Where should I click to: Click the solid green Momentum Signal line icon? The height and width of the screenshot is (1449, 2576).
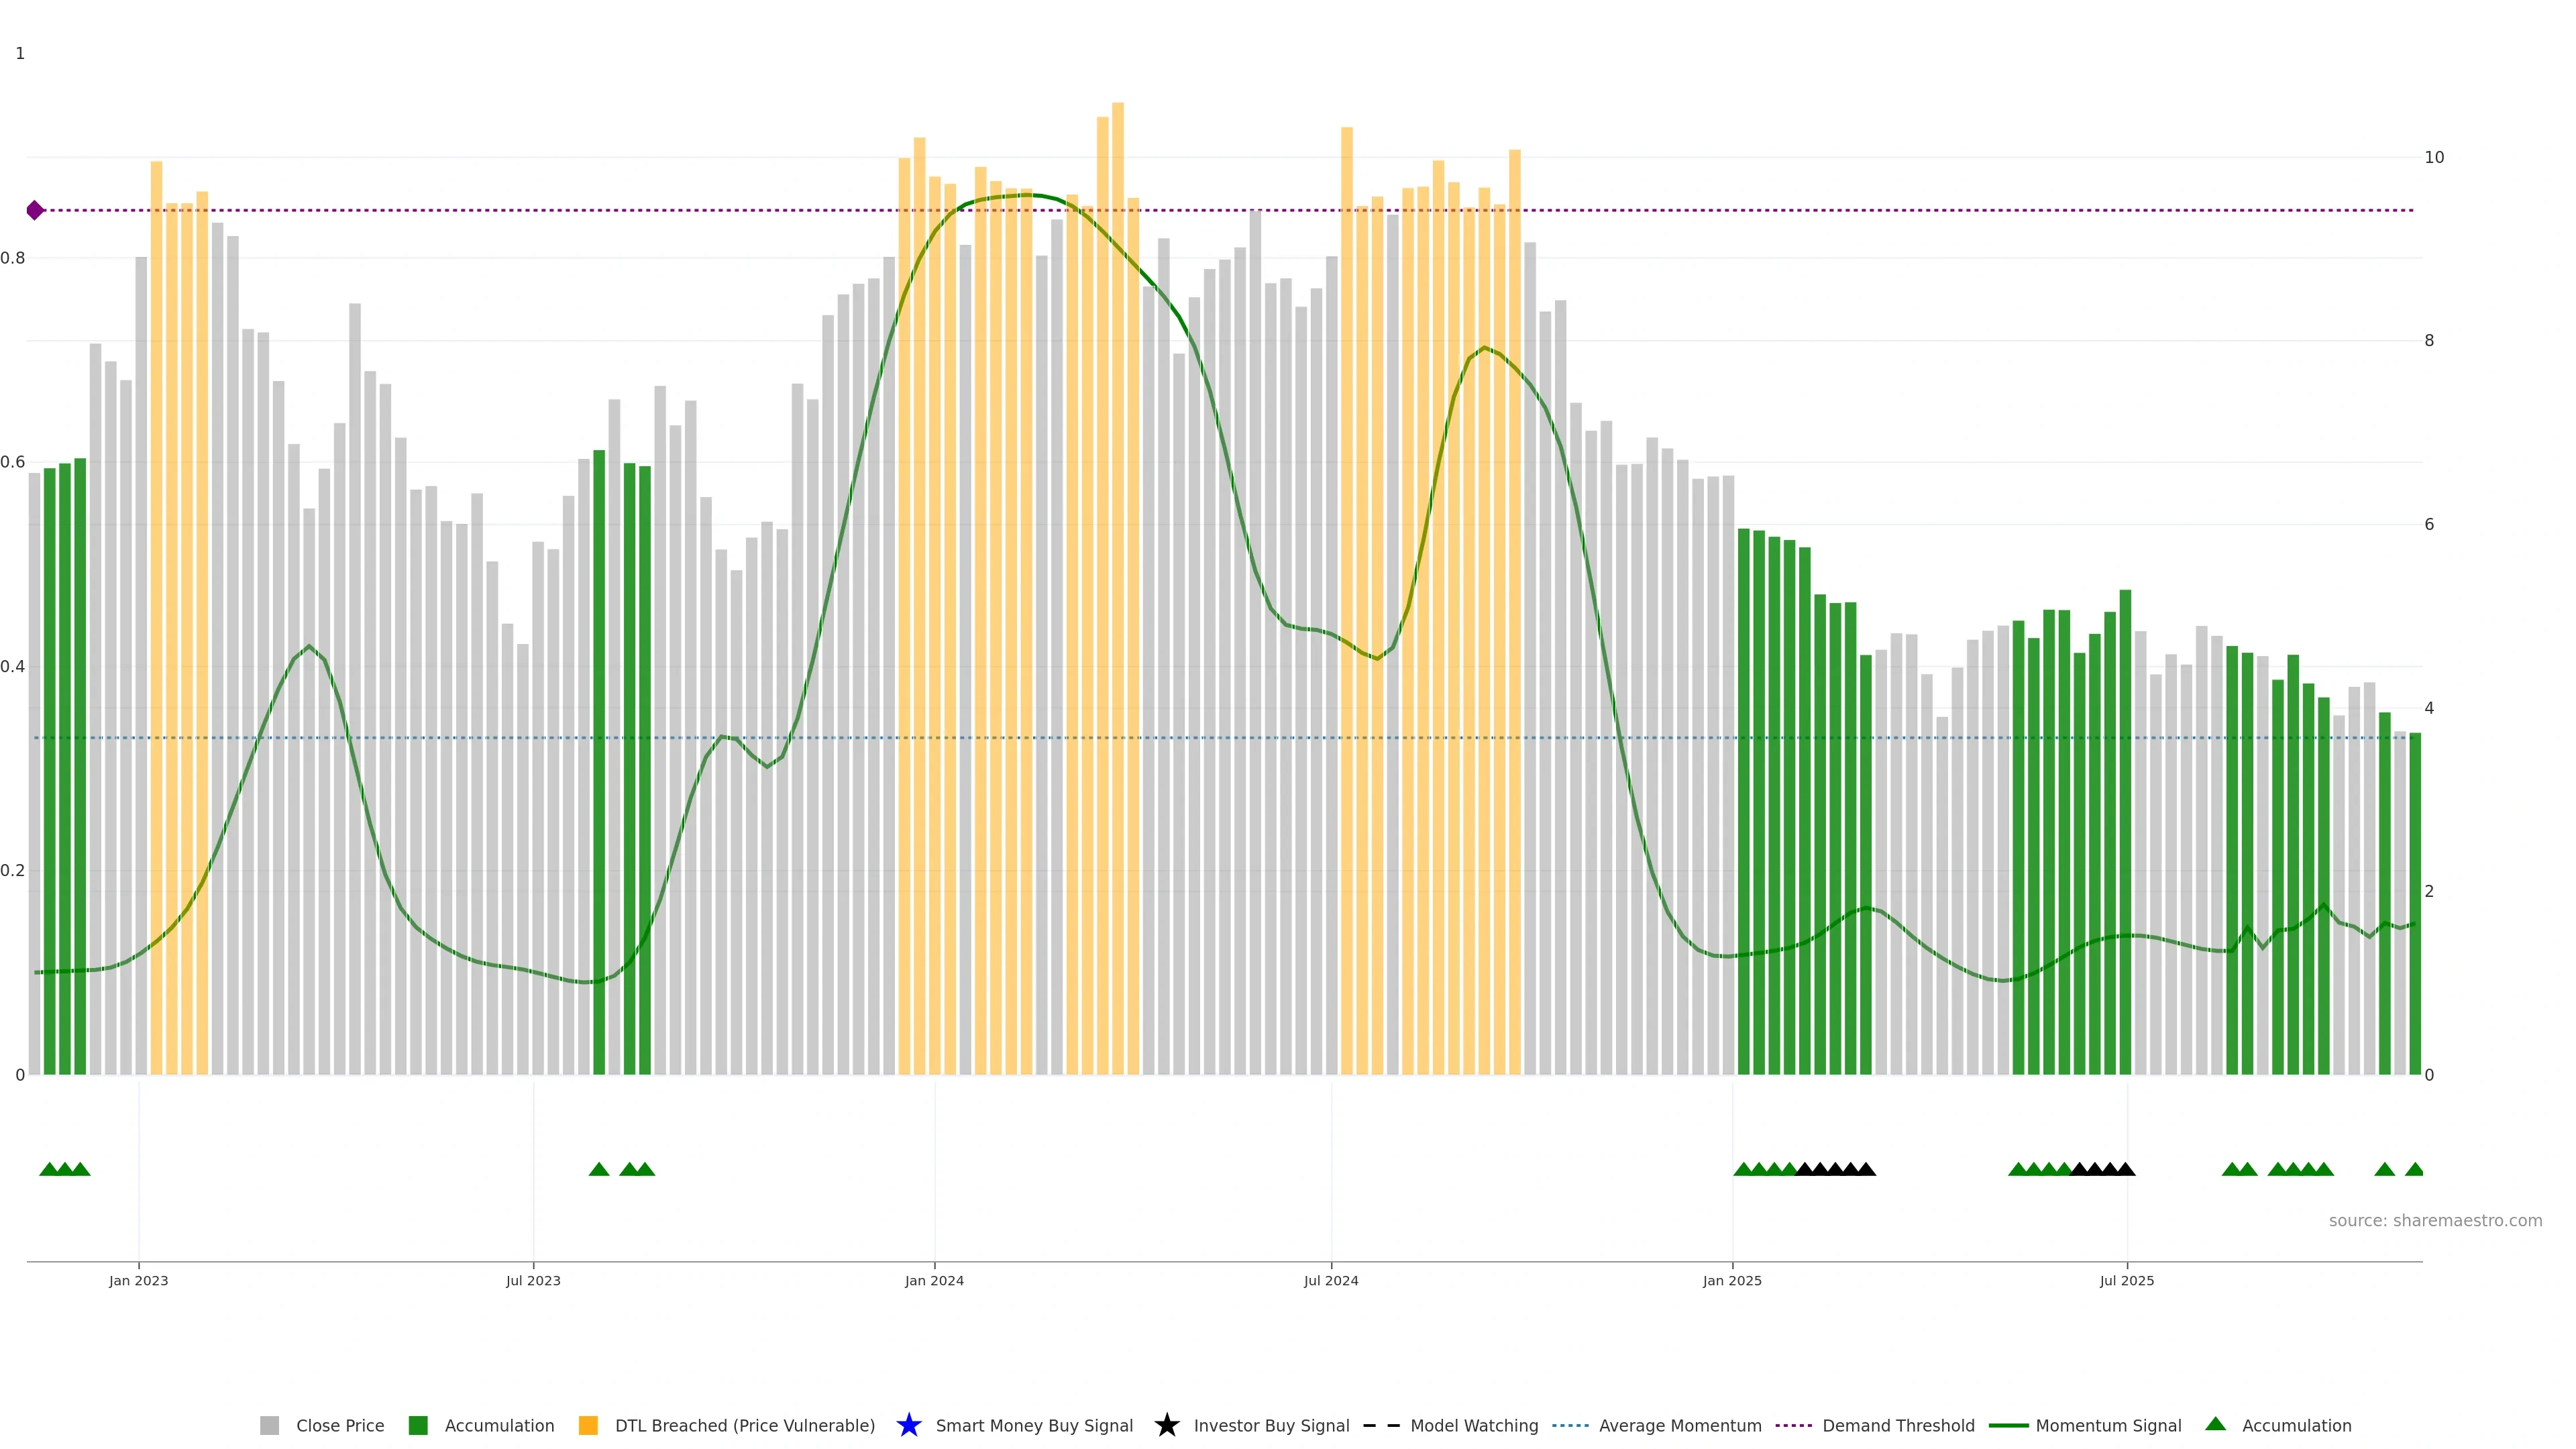pos(2008,1425)
